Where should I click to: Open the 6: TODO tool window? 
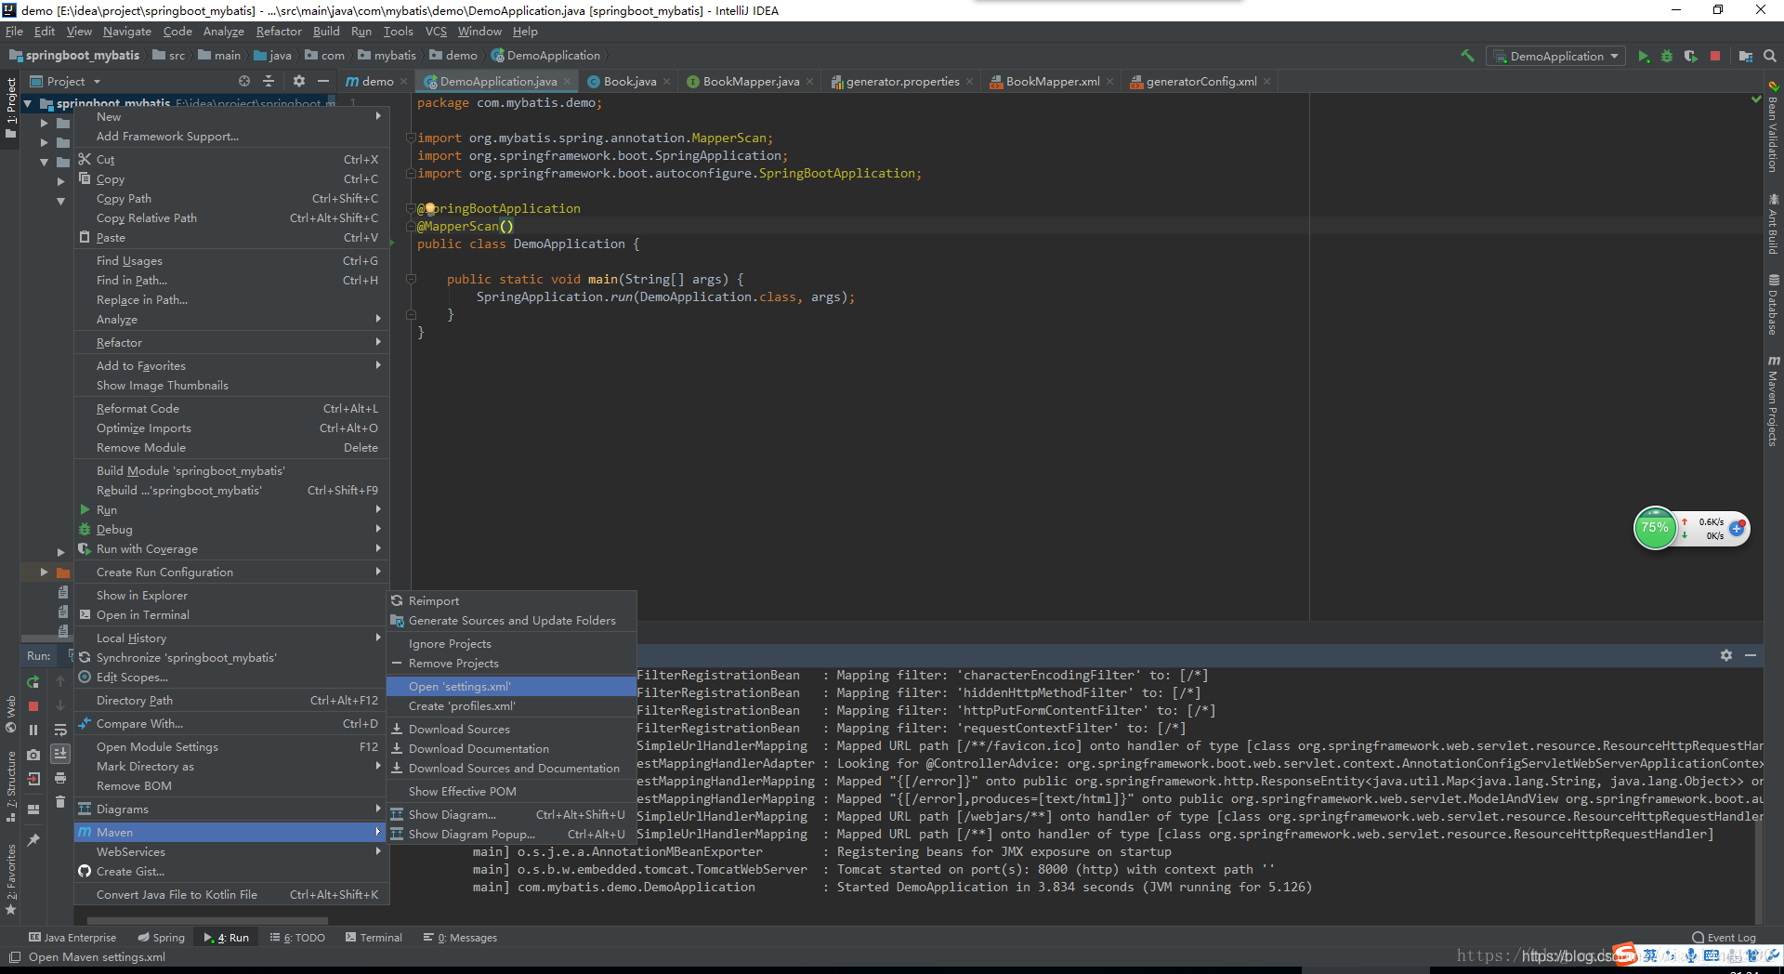click(x=297, y=938)
